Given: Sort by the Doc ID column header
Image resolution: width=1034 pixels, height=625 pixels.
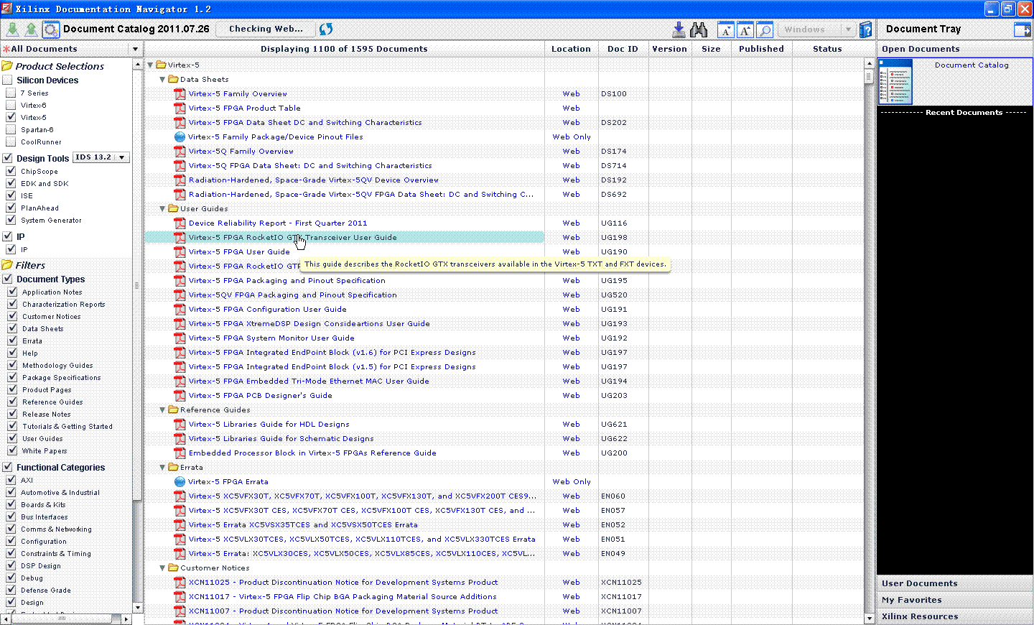Looking at the screenshot, I should (x=623, y=49).
